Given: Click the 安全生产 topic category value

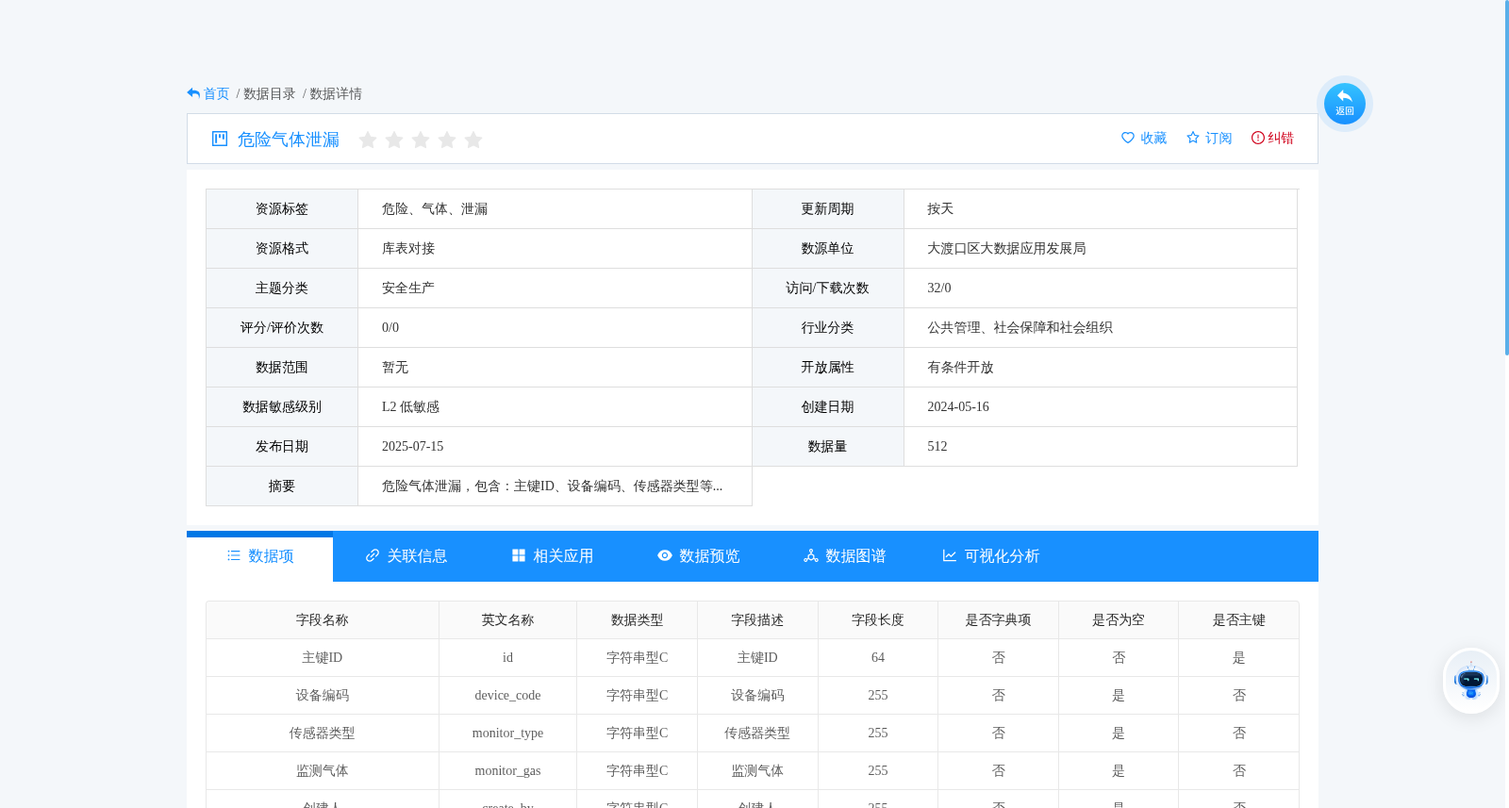Looking at the screenshot, I should click(408, 289).
